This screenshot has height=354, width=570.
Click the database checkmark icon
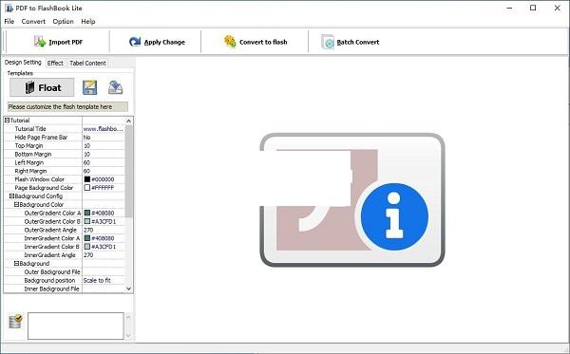tap(15, 321)
